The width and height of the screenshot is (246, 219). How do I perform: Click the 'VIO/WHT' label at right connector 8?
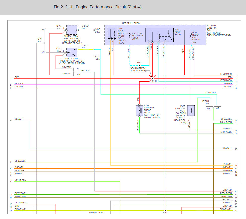tap(227, 129)
